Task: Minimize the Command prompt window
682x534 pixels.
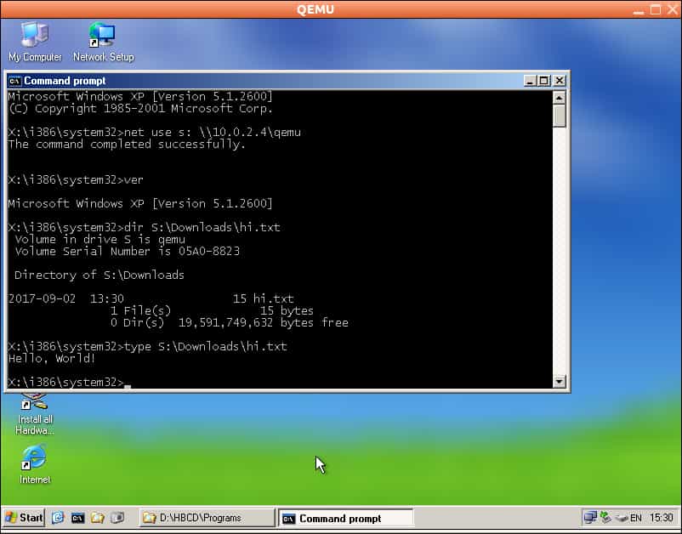Action: pyautogui.click(x=530, y=81)
